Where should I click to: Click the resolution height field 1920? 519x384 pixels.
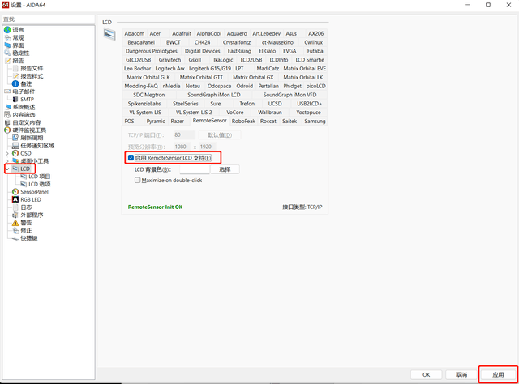tap(208, 147)
